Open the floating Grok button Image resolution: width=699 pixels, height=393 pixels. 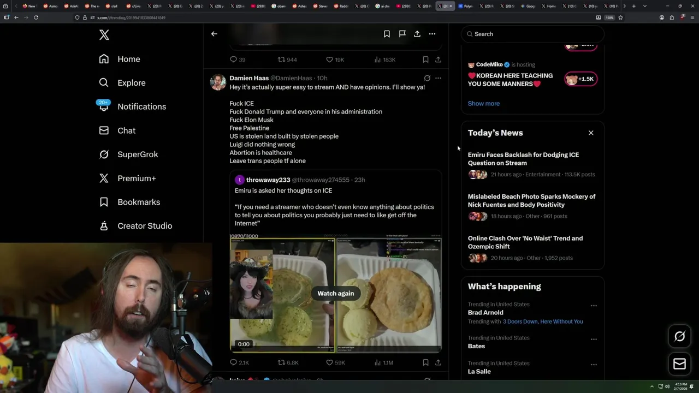coord(680,337)
